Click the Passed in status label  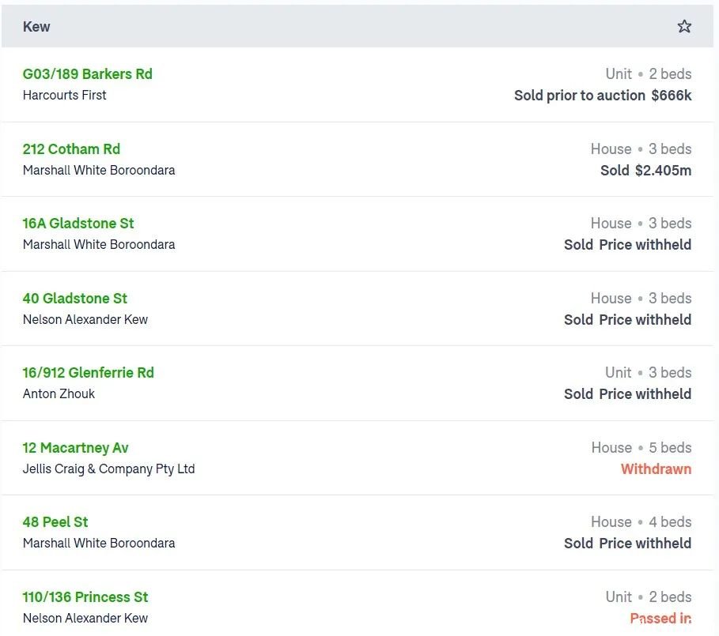[x=660, y=619]
